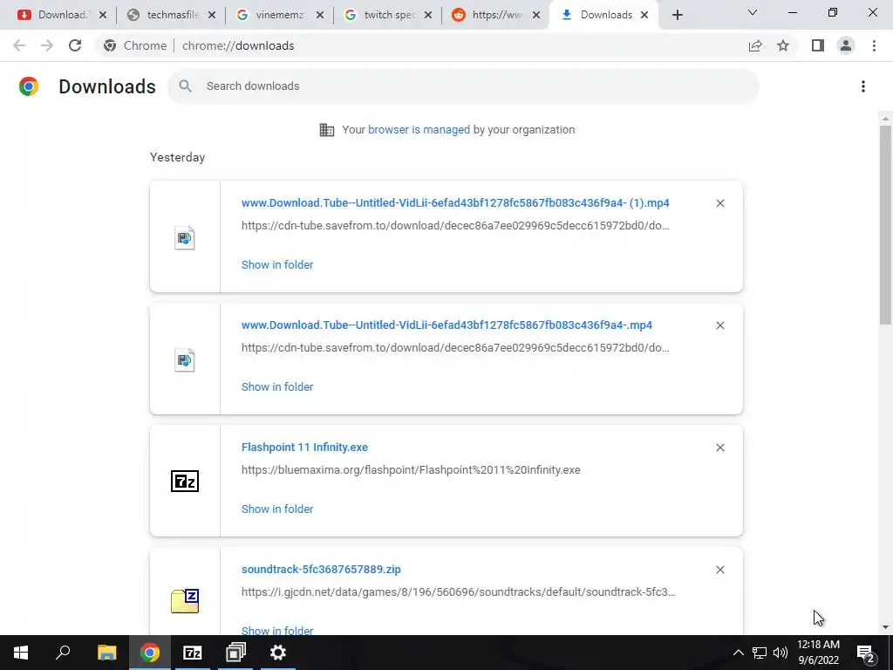Go back to previous page
Image resolution: width=893 pixels, height=670 pixels.
(19, 45)
